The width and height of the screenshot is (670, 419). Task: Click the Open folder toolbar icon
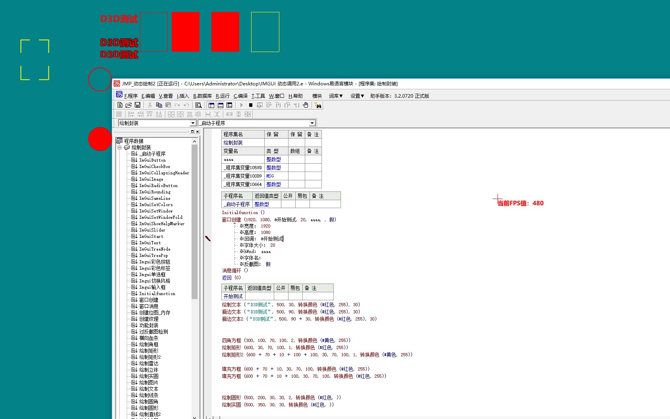[128, 105]
